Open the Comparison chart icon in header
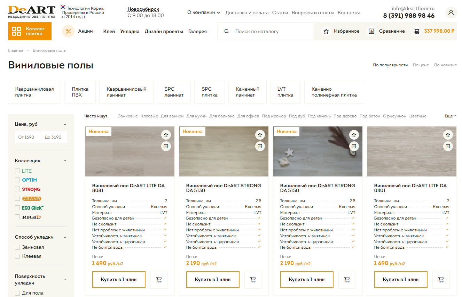The width and height of the screenshot is (462, 297). 371,31
